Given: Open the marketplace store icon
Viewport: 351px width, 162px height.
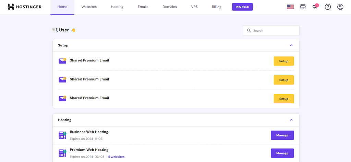Looking at the screenshot, I should pos(303,7).
